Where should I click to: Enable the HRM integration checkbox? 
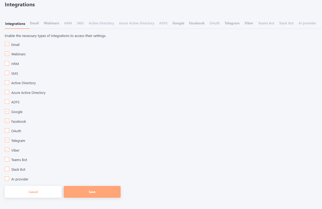point(7,63)
